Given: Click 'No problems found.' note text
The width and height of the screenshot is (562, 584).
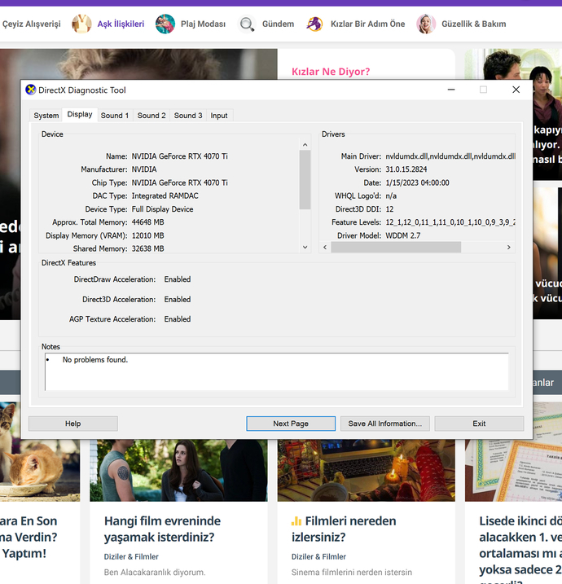Looking at the screenshot, I should coord(95,359).
